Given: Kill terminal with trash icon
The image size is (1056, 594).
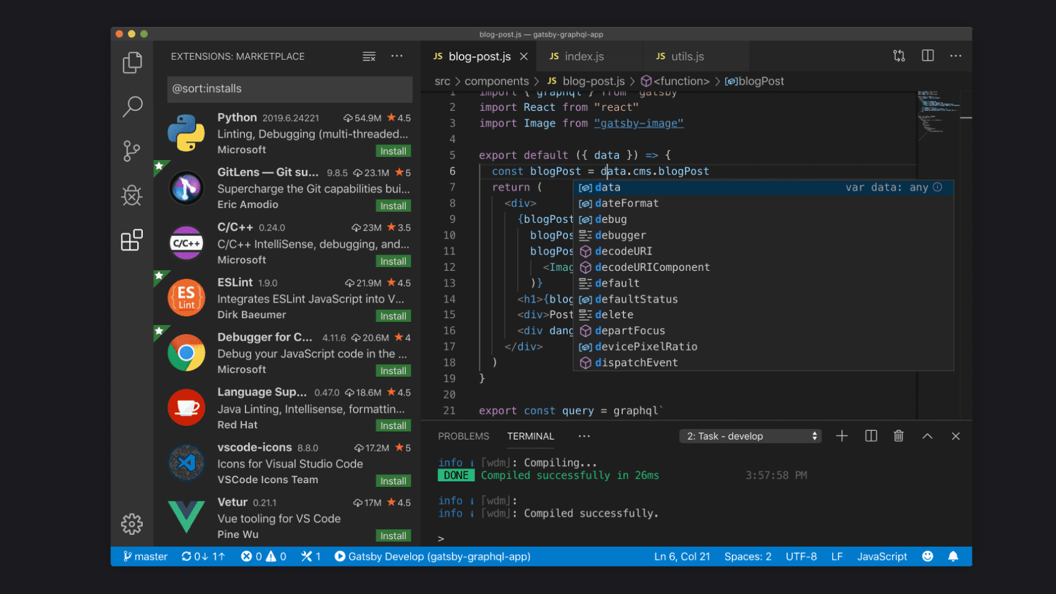Looking at the screenshot, I should (x=898, y=436).
